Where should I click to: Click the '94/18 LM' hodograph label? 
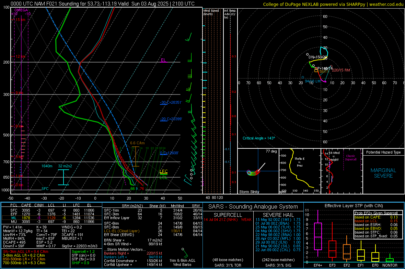313,81
